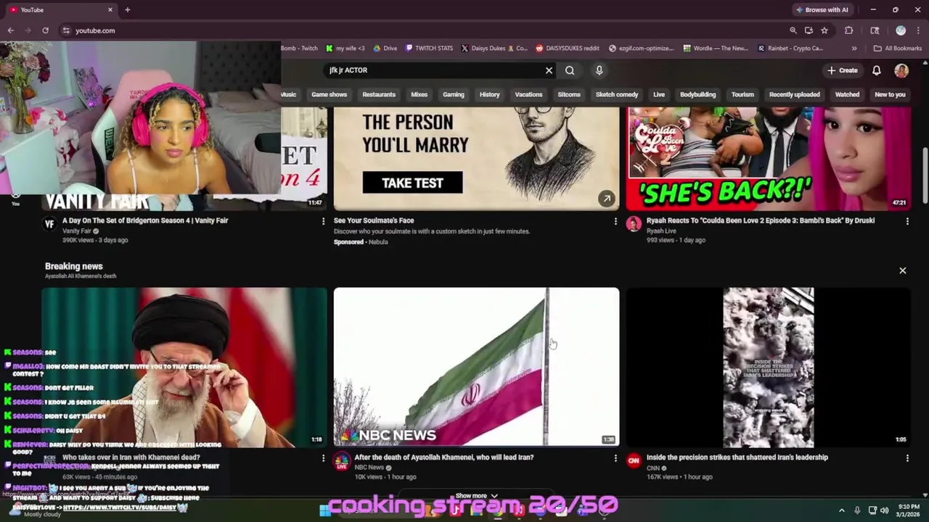The height and width of the screenshot is (522, 929).
Task: Open options for the CNN precision strikes video
Action: [x=907, y=458]
